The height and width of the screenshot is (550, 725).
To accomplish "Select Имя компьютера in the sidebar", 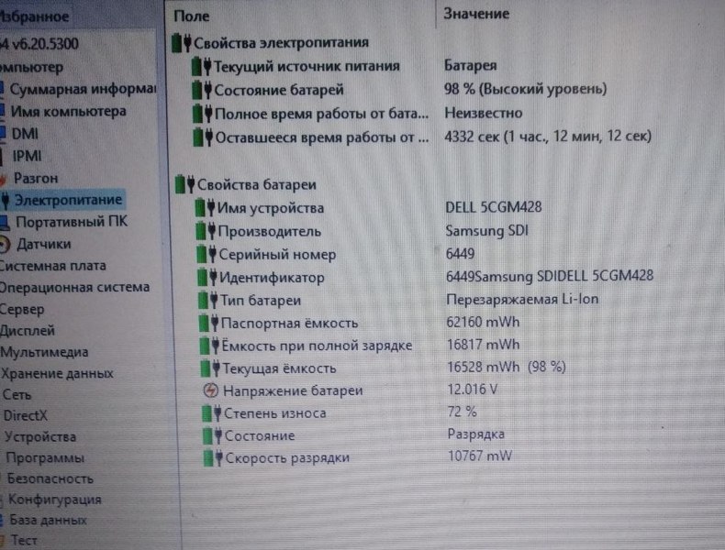I will pos(68,112).
